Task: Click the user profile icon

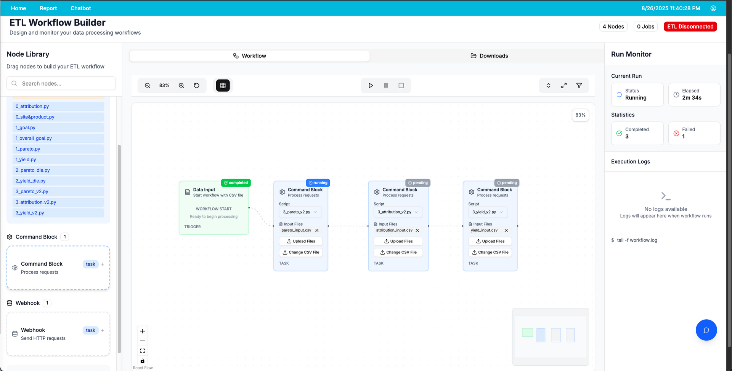Action: pyautogui.click(x=713, y=8)
